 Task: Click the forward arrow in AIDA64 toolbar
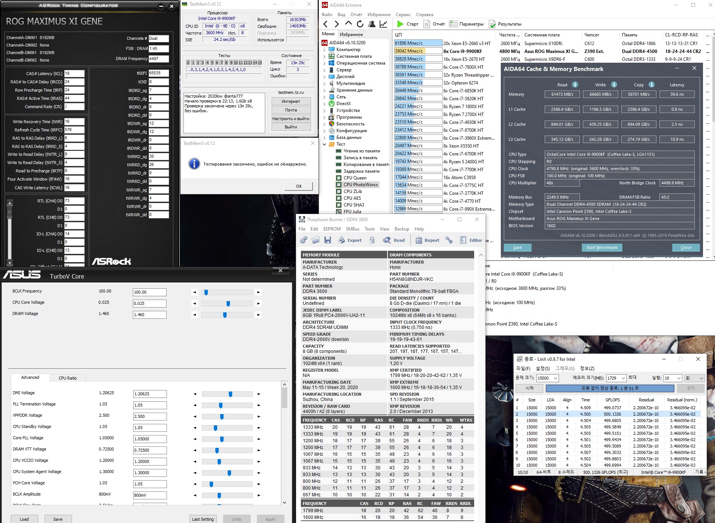pos(336,24)
